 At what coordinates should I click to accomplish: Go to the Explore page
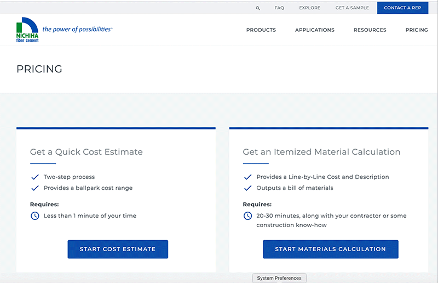tap(310, 8)
